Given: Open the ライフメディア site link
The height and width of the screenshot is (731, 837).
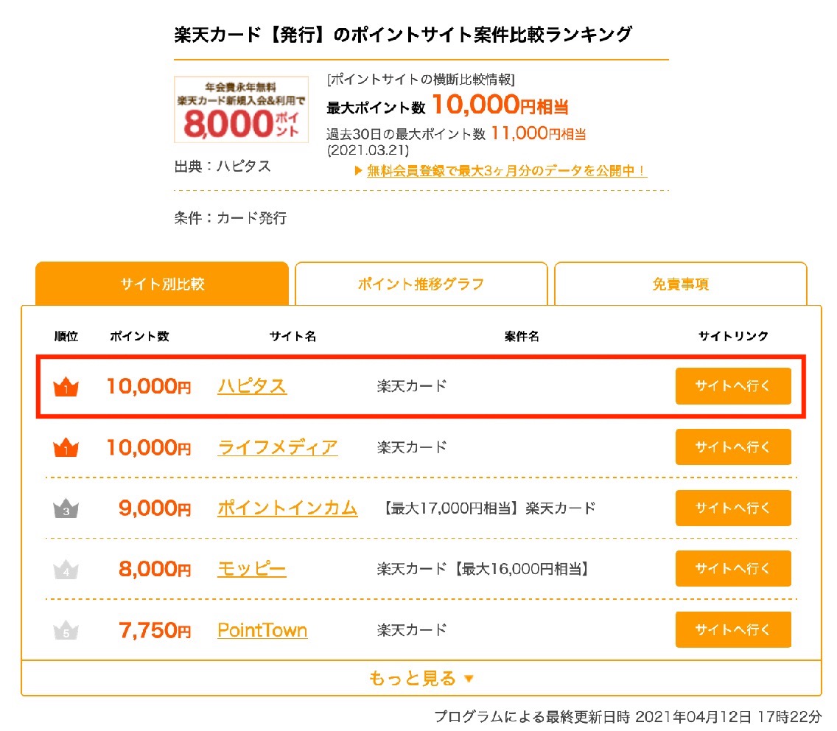Looking at the screenshot, I should pyautogui.click(x=278, y=447).
